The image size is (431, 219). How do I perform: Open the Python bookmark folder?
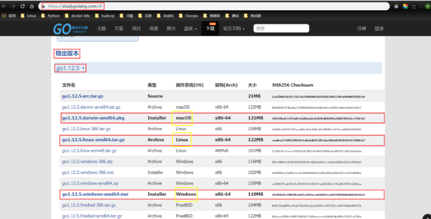point(50,16)
